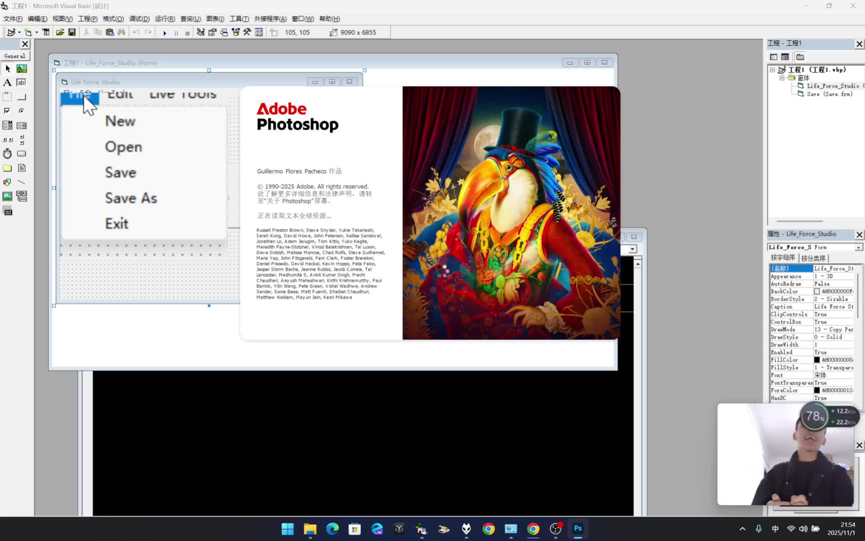Select Save (Save.frm) in the project tree
The height and width of the screenshot is (541, 865).
click(829, 94)
